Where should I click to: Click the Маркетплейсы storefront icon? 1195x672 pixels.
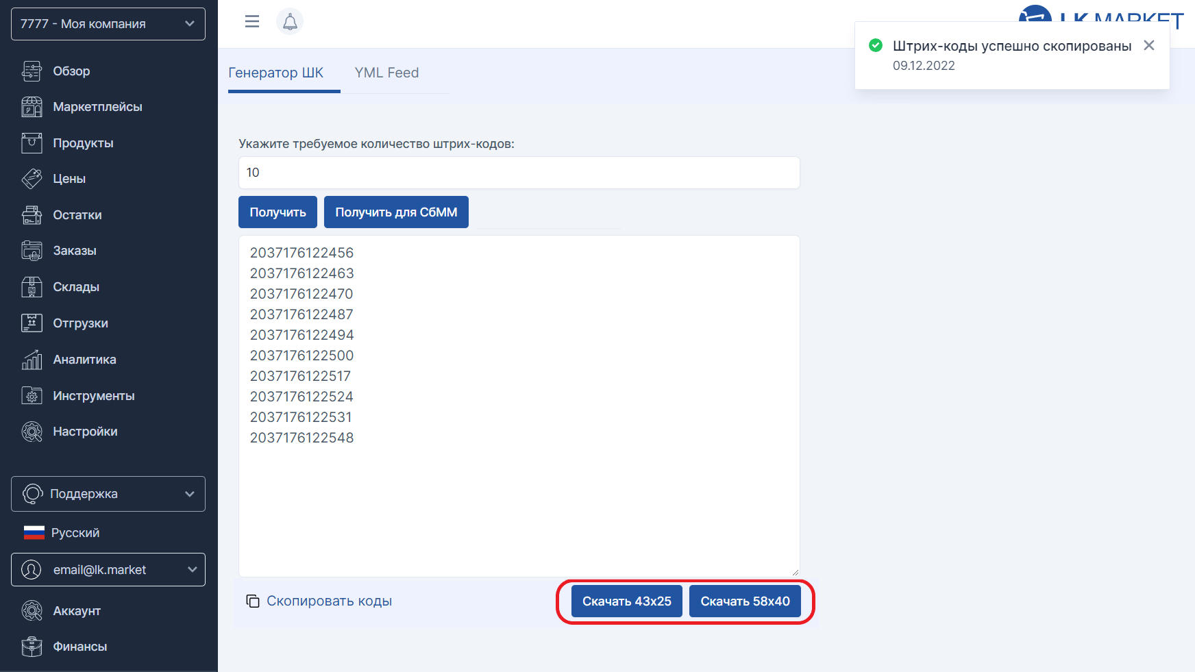32,107
